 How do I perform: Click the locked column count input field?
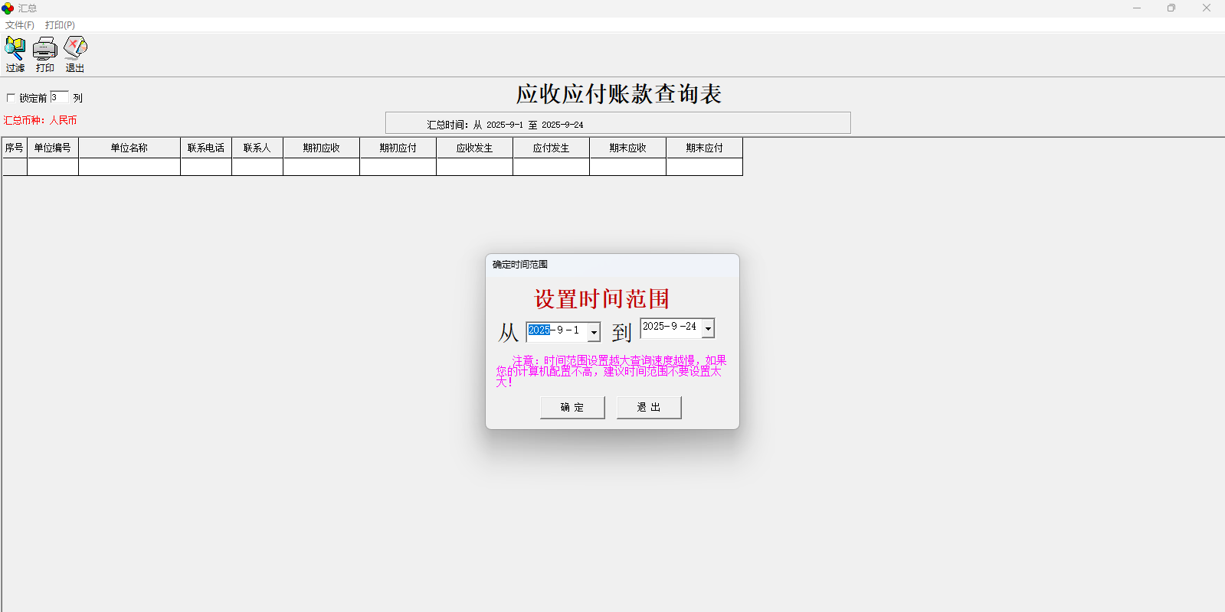(59, 97)
